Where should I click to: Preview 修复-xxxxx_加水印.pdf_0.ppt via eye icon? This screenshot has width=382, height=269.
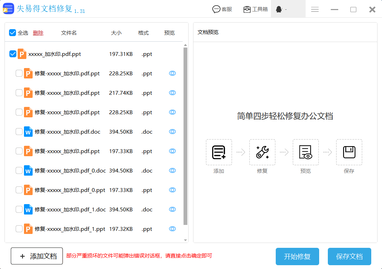coord(172,190)
